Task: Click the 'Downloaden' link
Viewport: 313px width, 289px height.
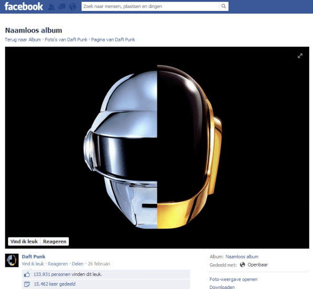Action: (222, 287)
